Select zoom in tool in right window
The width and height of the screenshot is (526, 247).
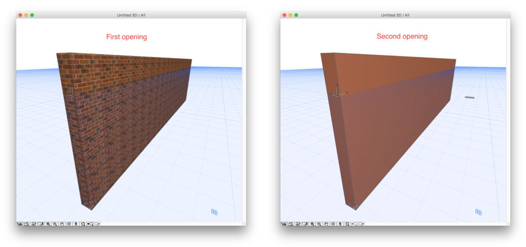(312, 224)
